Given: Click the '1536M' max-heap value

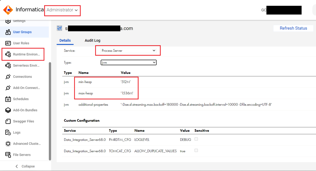Looking at the screenshot, I should (x=127, y=93).
